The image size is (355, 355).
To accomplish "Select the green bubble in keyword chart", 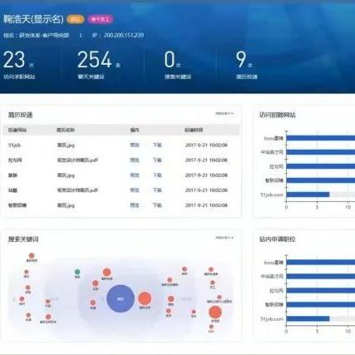I will click(77, 272).
